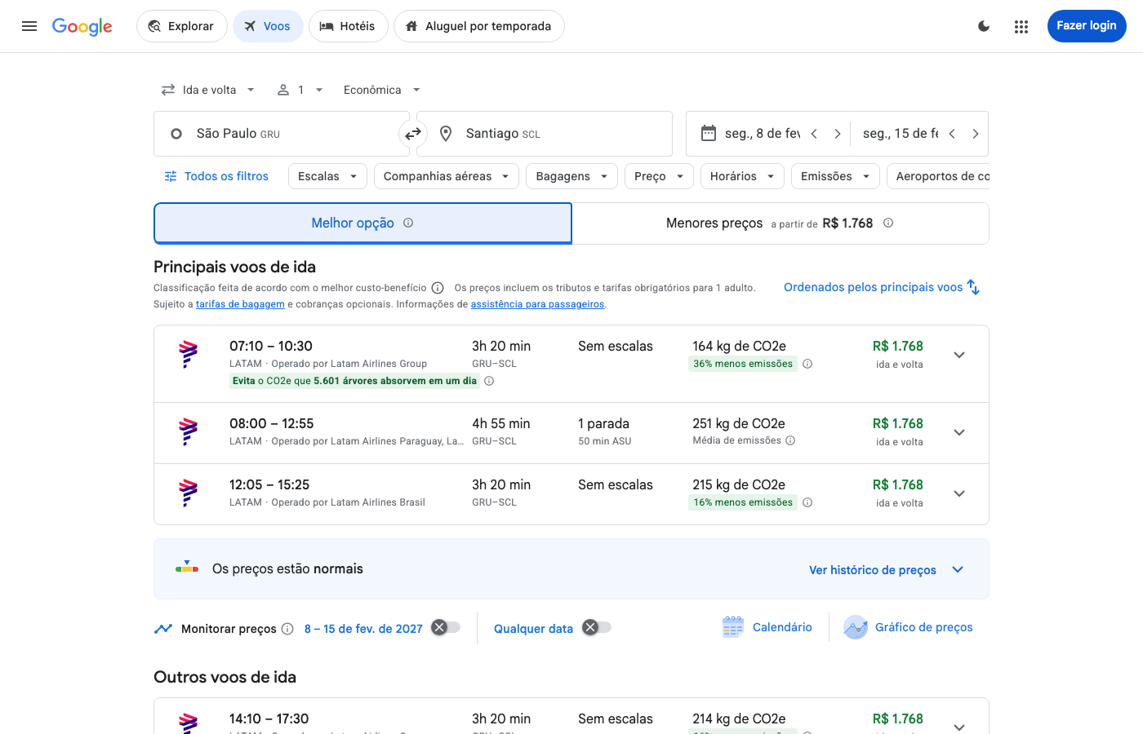Swap origin and destination airports
Screen dimensions: 1143x734
pyautogui.click(x=413, y=134)
